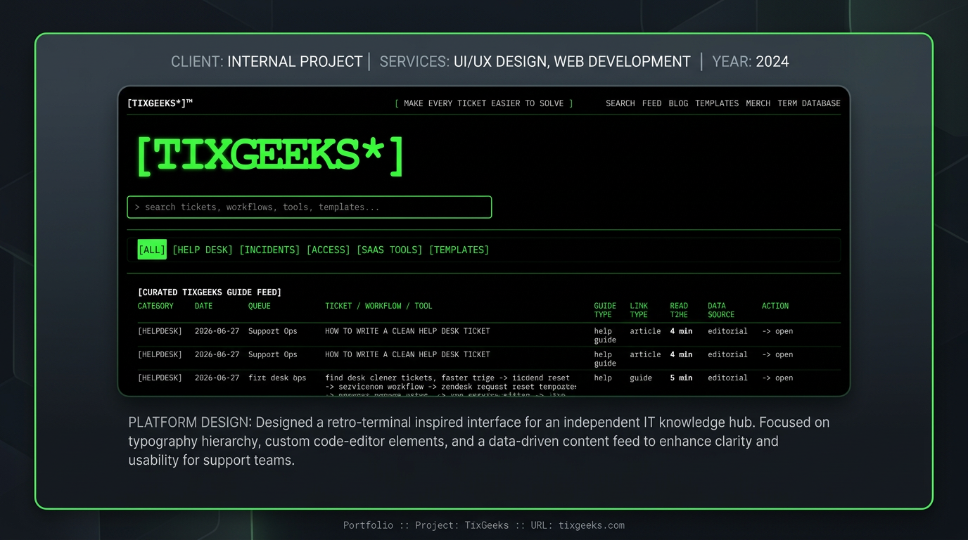Go to the BLOG nav link
Viewport: 968px width, 540px height.
pos(678,103)
